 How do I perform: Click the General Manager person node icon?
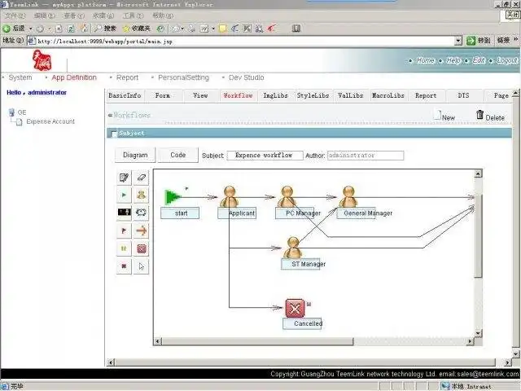[348, 197]
